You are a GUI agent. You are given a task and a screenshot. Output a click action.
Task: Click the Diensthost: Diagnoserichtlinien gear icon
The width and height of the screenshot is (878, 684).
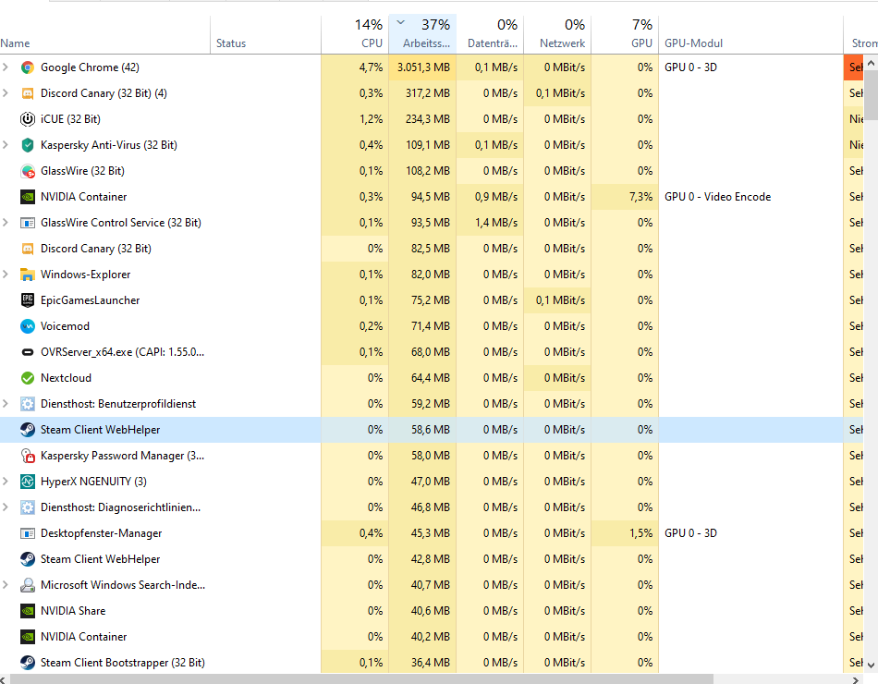pos(28,507)
